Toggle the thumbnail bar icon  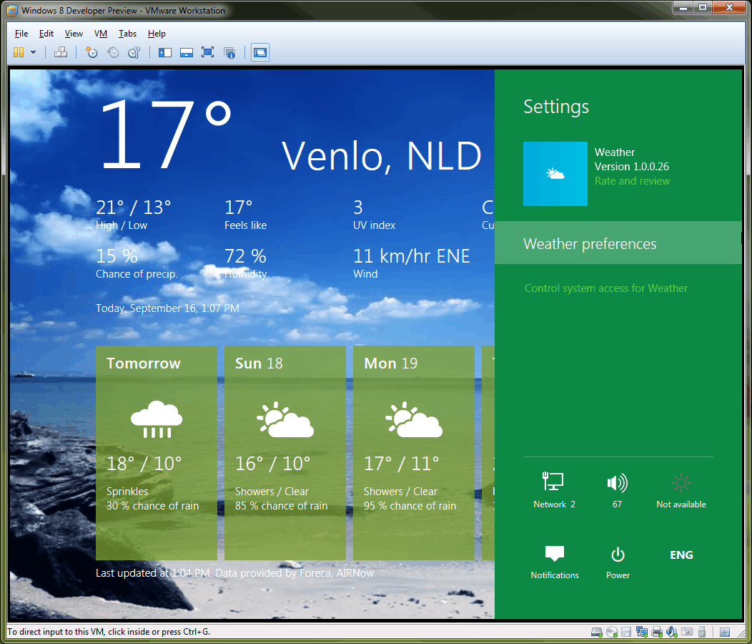(x=186, y=52)
